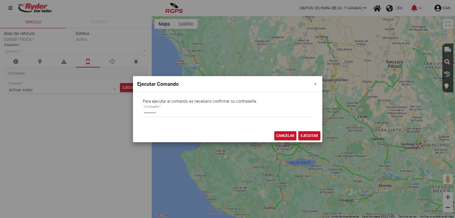The width and height of the screenshot is (455, 218).
Task: Open the IVAN user profile icon
Action: (438, 8)
